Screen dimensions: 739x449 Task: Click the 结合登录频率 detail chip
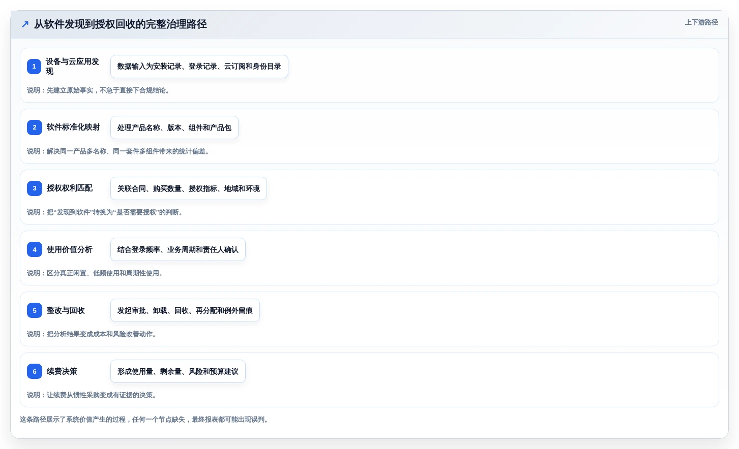coord(178,249)
